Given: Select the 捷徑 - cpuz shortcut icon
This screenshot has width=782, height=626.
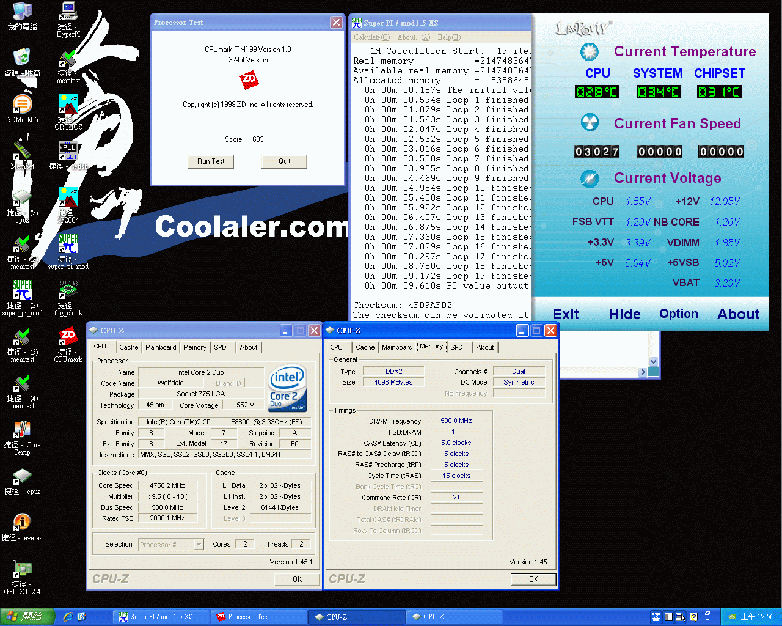Looking at the screenshot, I should click(22, 476).
